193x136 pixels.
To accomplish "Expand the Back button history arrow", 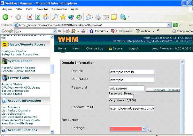I will [x=11, y=17].
